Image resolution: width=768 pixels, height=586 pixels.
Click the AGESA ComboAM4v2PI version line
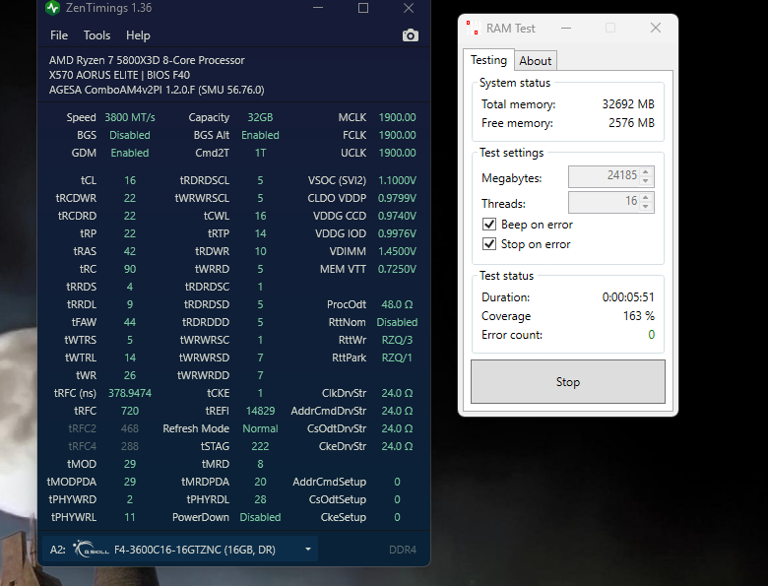pyautogui.click(x=157, y=90)
